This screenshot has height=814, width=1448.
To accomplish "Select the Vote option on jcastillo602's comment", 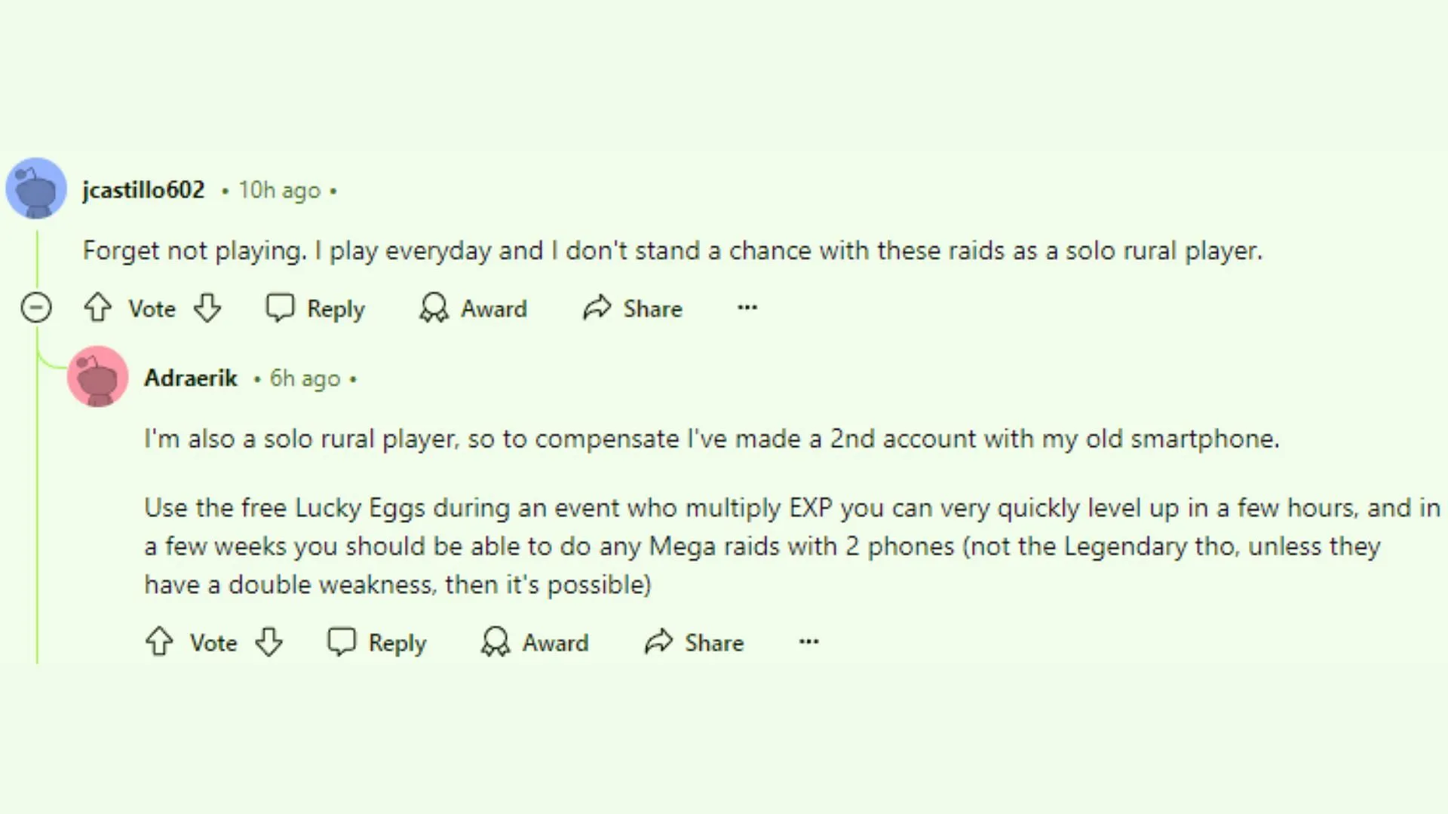I will click(151, 308).
